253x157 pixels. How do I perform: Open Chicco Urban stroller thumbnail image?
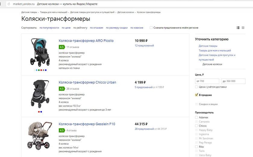[x=40, y=94]
